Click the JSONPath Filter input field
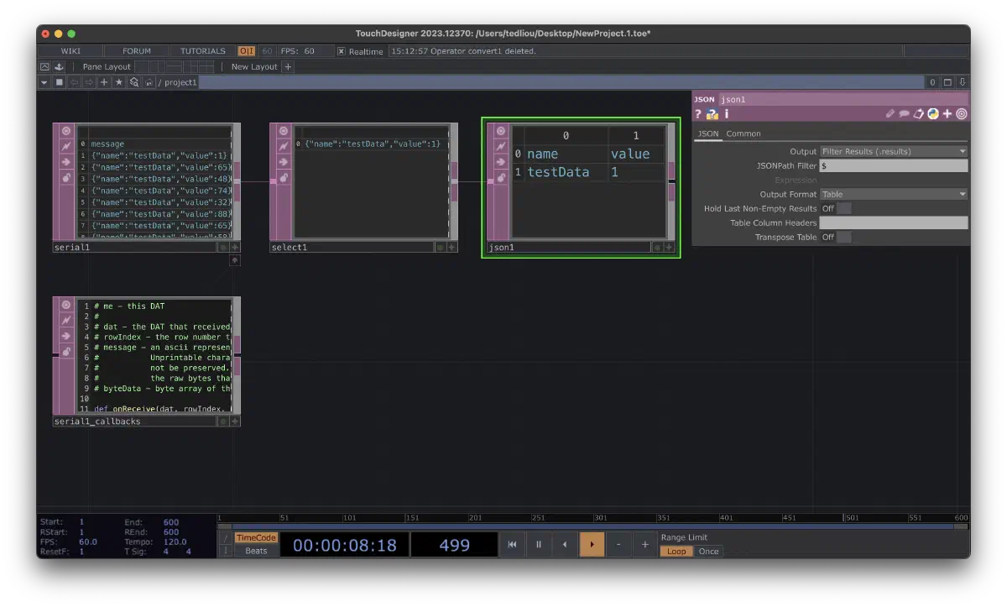Screen dimensions: 1007x607 (893, 165)
